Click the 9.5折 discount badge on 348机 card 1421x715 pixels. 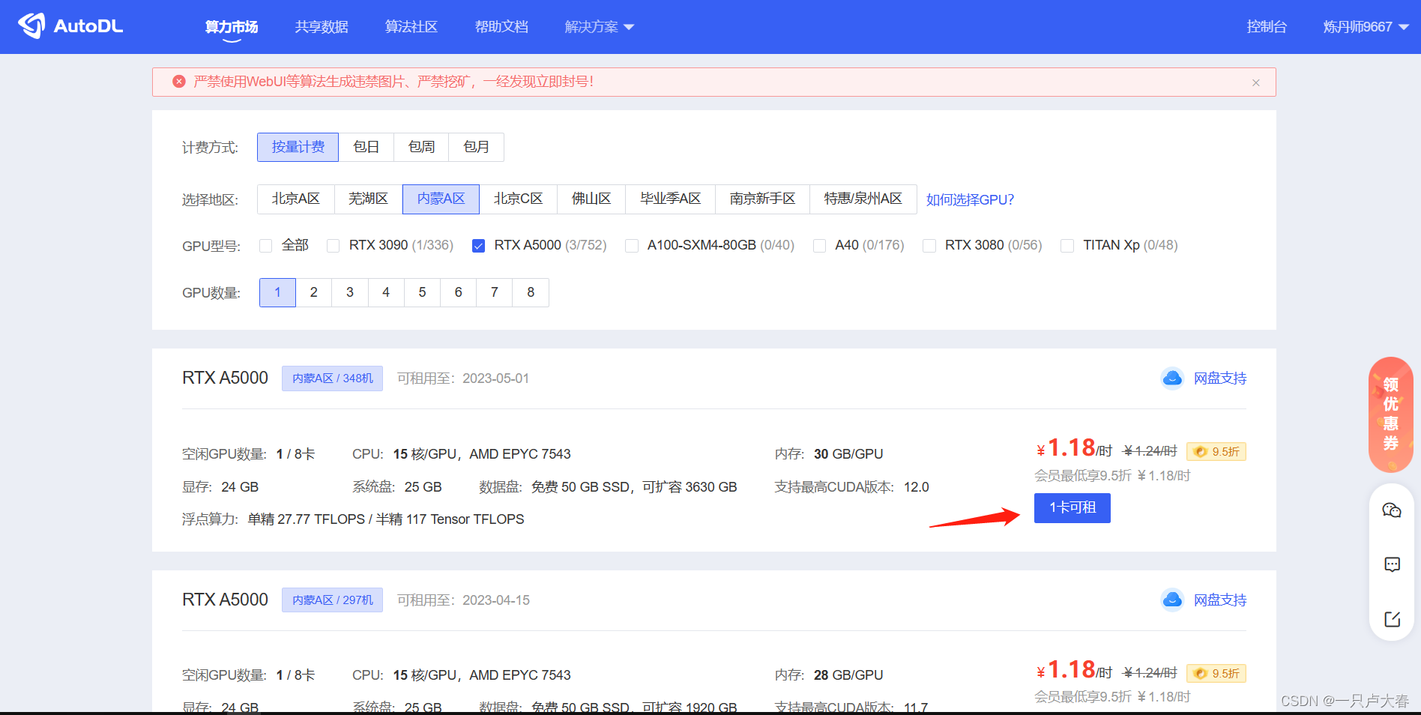tap(1216, 451)
